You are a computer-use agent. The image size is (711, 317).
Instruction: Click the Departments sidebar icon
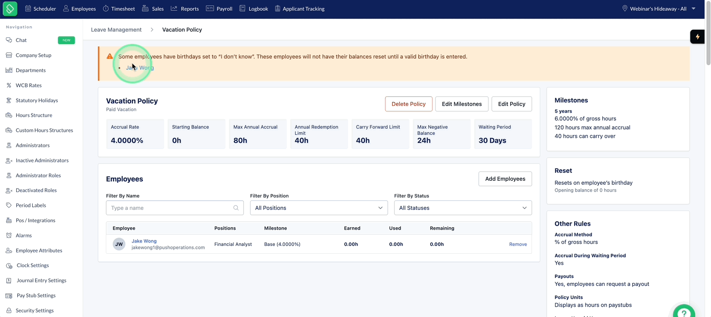[8, 70]
